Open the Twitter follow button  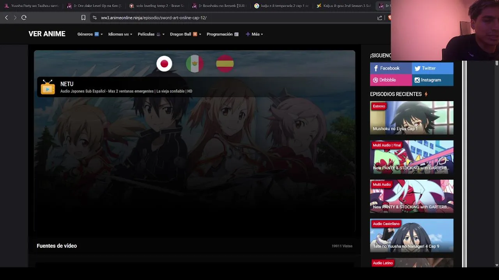(x=432, y=68)
